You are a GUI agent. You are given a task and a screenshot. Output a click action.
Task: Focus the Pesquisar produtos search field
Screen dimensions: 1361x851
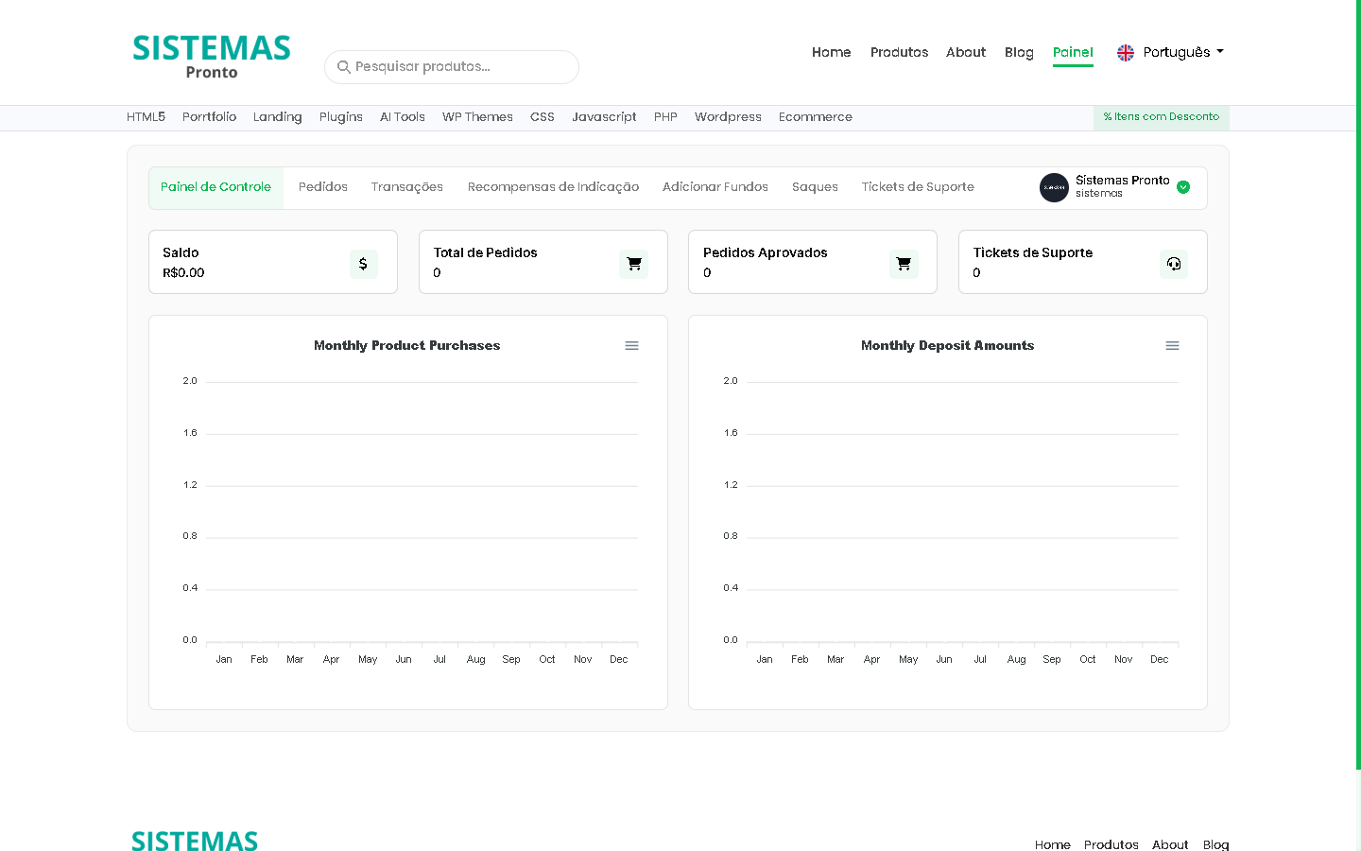(x=458, y=67)
